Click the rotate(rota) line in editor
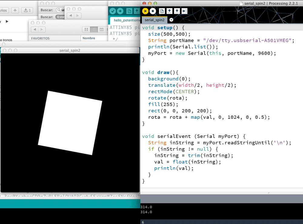Screen dimensions: 303x224 click(168, 98)
